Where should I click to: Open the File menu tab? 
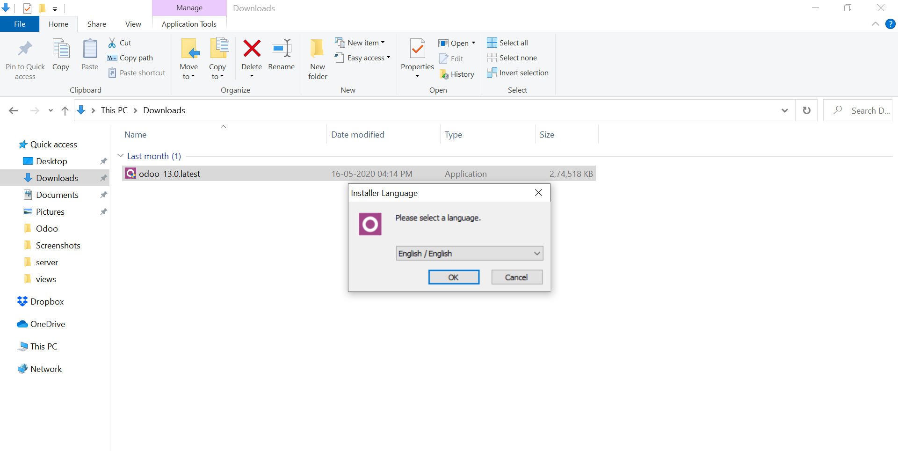tap(20, 24)
